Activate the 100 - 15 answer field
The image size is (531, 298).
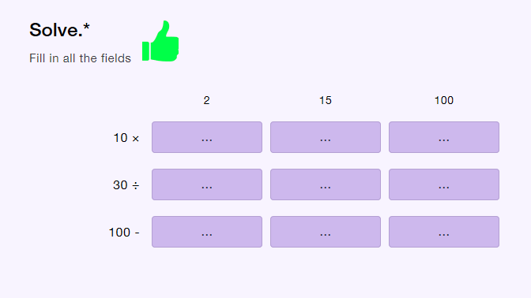point(326,232)
